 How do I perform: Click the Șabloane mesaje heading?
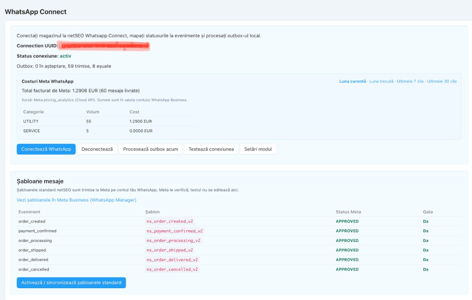coord(40,181)
